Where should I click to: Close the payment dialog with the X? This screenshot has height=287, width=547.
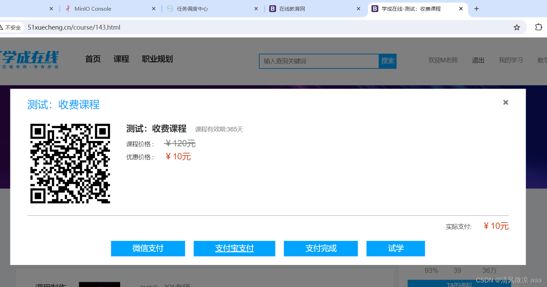coord(506,103)
